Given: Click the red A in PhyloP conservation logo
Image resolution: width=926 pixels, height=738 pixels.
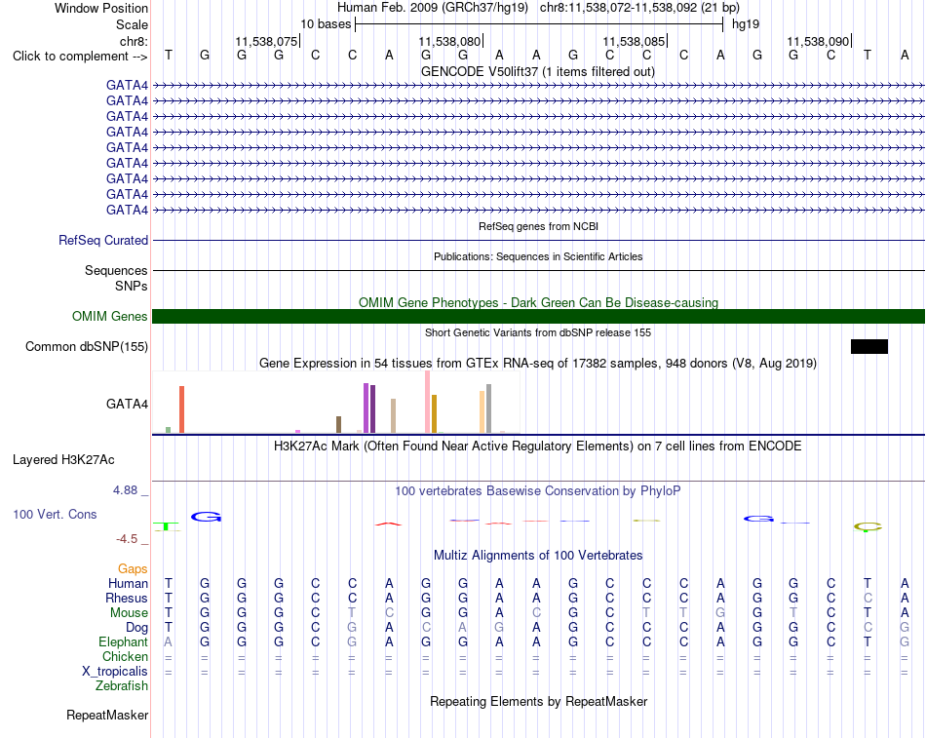Looking at the screenshot, I should click(389, 524).
